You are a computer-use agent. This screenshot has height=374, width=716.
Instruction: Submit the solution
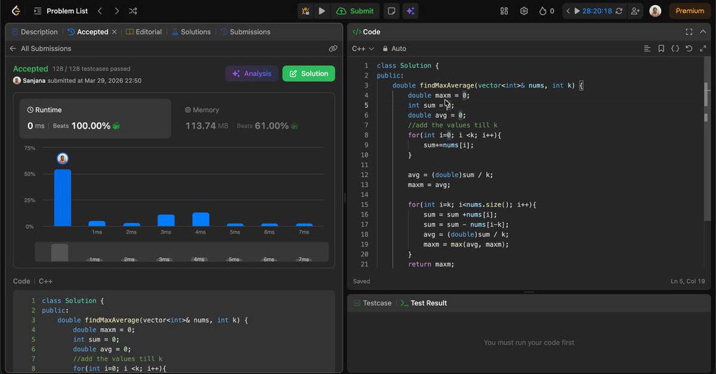355,11
